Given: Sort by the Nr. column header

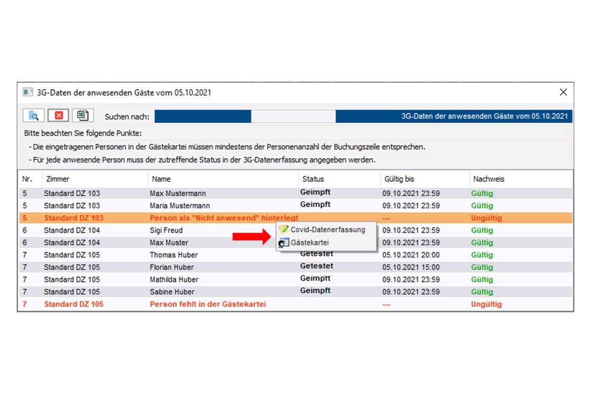Looking at the screenshot, I should tap(27, 179).
